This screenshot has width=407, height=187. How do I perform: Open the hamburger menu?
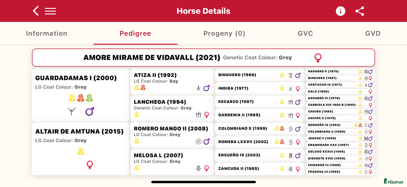point(50,11)
